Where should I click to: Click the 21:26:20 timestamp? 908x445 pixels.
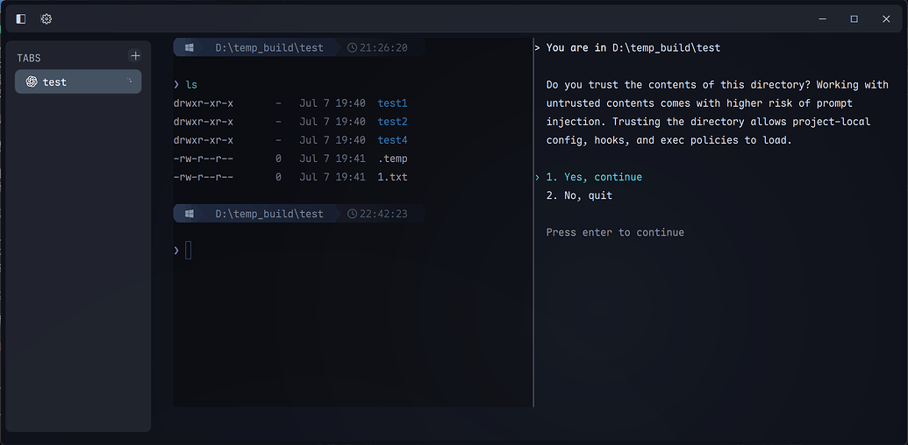(x=383, y=47)
